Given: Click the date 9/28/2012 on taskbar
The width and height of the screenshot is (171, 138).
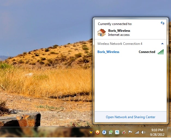Looking at the screenshot, I should pos(157,134).
